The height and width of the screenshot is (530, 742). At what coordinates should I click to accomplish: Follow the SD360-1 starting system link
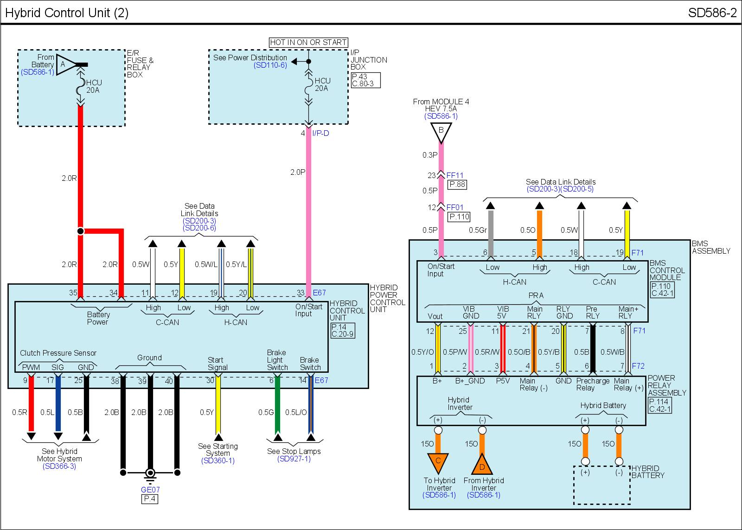218,461
